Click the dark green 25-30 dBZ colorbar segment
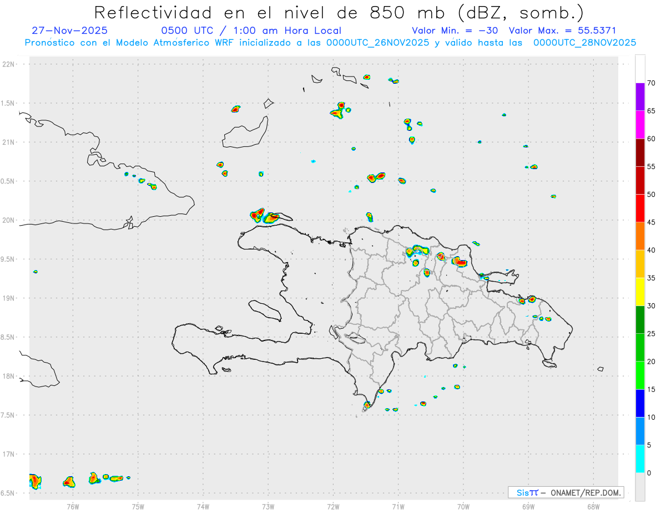The height and width of the screenshot is (514, 666). [640, 320]
